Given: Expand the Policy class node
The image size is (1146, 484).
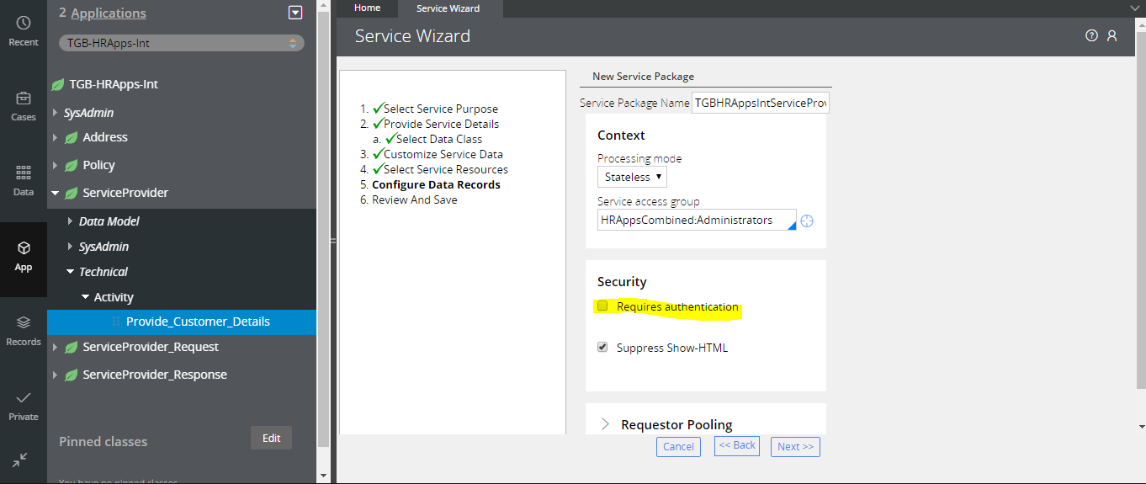Looking at the screenshot, I should click(x=56, y=165).
